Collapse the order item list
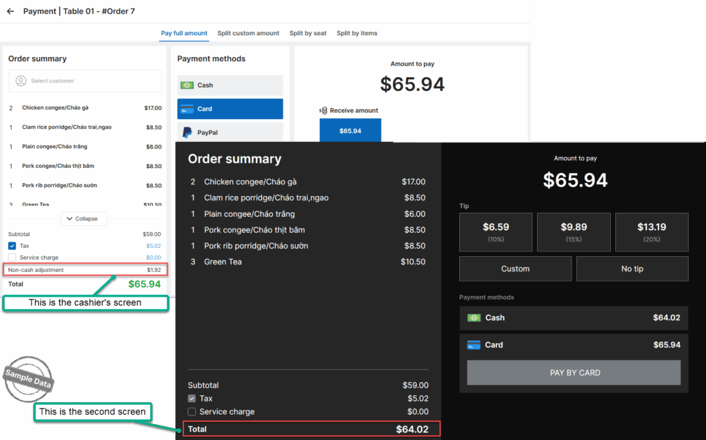The width and height of the screenshot is (706, 440). point(83,218)
